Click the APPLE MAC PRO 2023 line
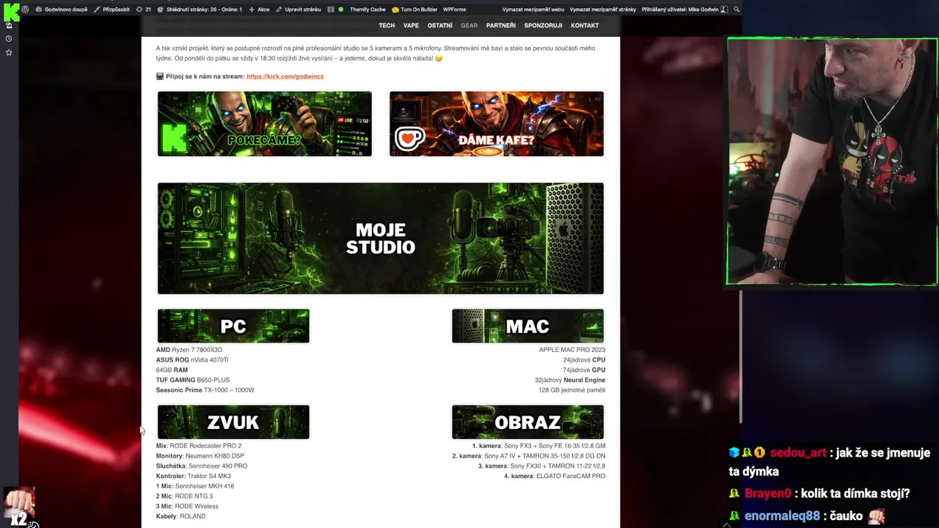Image resolution: width=939 pixels, height=528 pixels. 572,350
